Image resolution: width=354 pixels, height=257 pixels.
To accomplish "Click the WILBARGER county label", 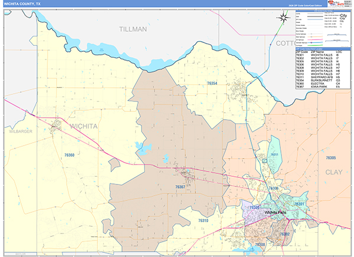I will point(21,131).
